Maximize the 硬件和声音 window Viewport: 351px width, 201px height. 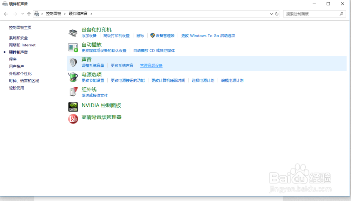(328, 4)
